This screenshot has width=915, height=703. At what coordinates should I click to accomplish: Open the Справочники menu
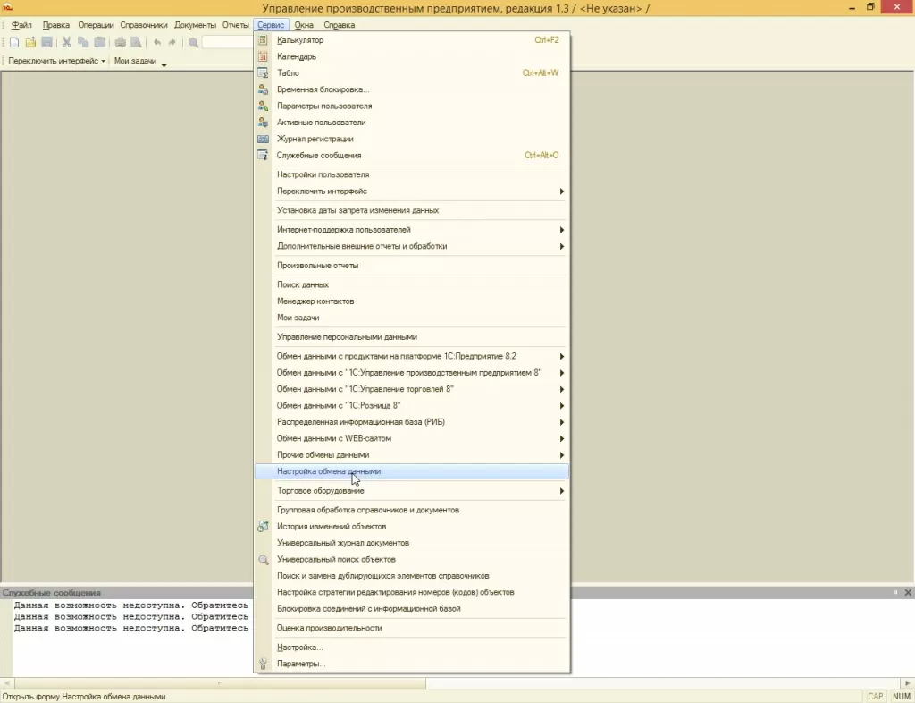coord(146,25)
